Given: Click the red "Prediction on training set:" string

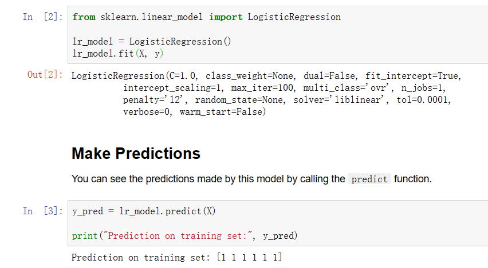Looking at the screenshot, I should pos(178,235).
